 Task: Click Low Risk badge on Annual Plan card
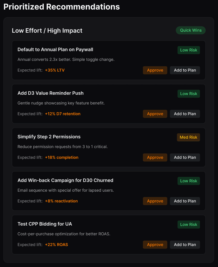pos(188,50)
